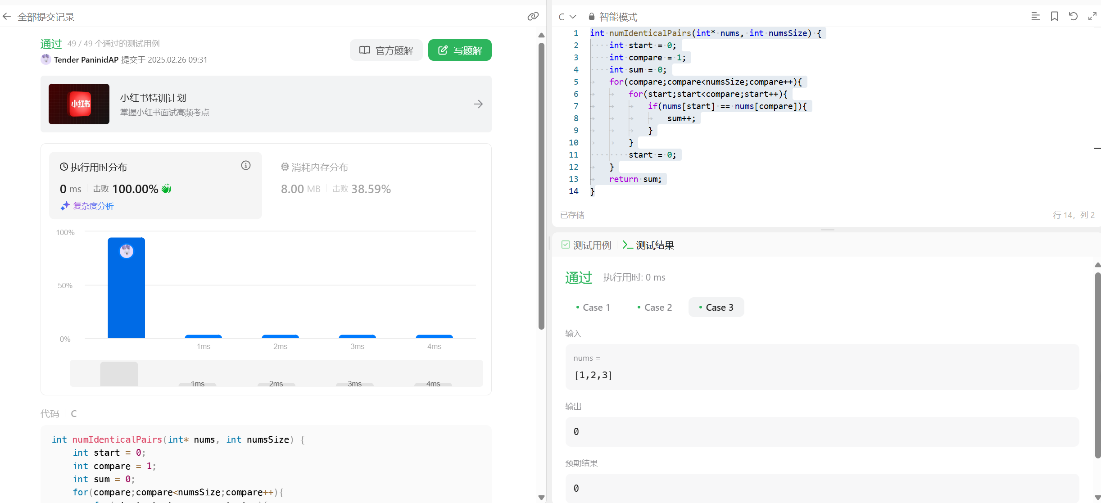Screen dimensions: 1101x503
Task: Click the back arrow to all submissions
Action: [x=7, y=17]
